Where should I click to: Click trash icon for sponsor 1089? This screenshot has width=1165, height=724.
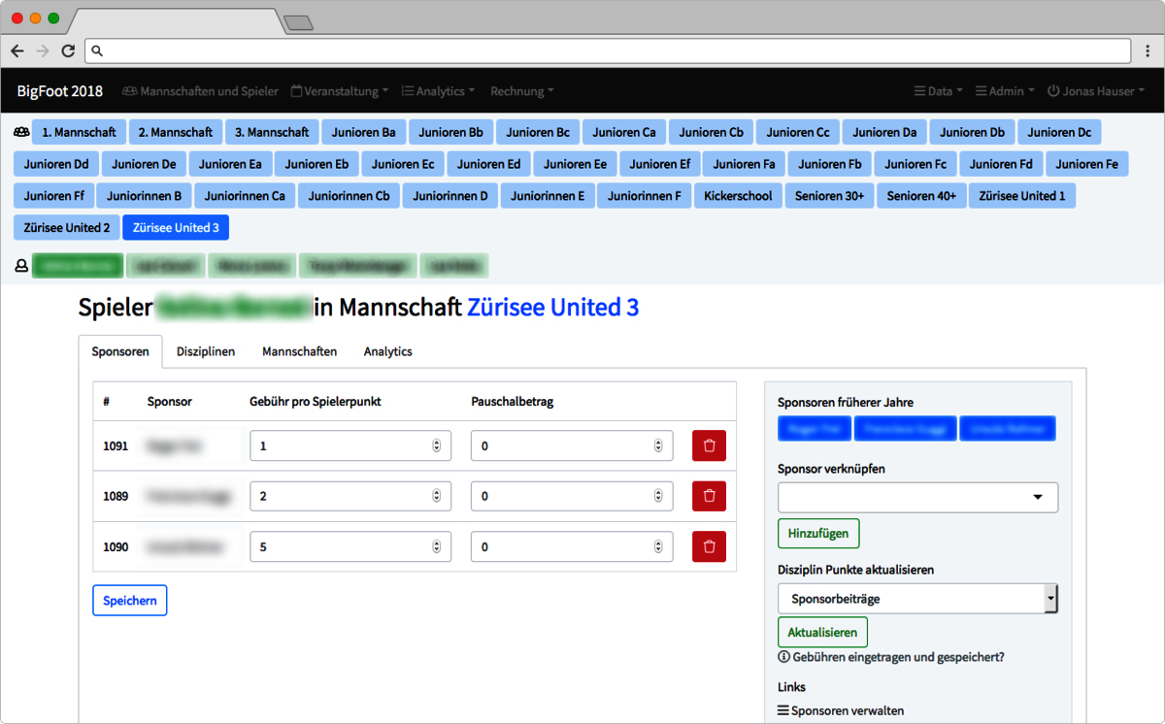pos(709,496)
